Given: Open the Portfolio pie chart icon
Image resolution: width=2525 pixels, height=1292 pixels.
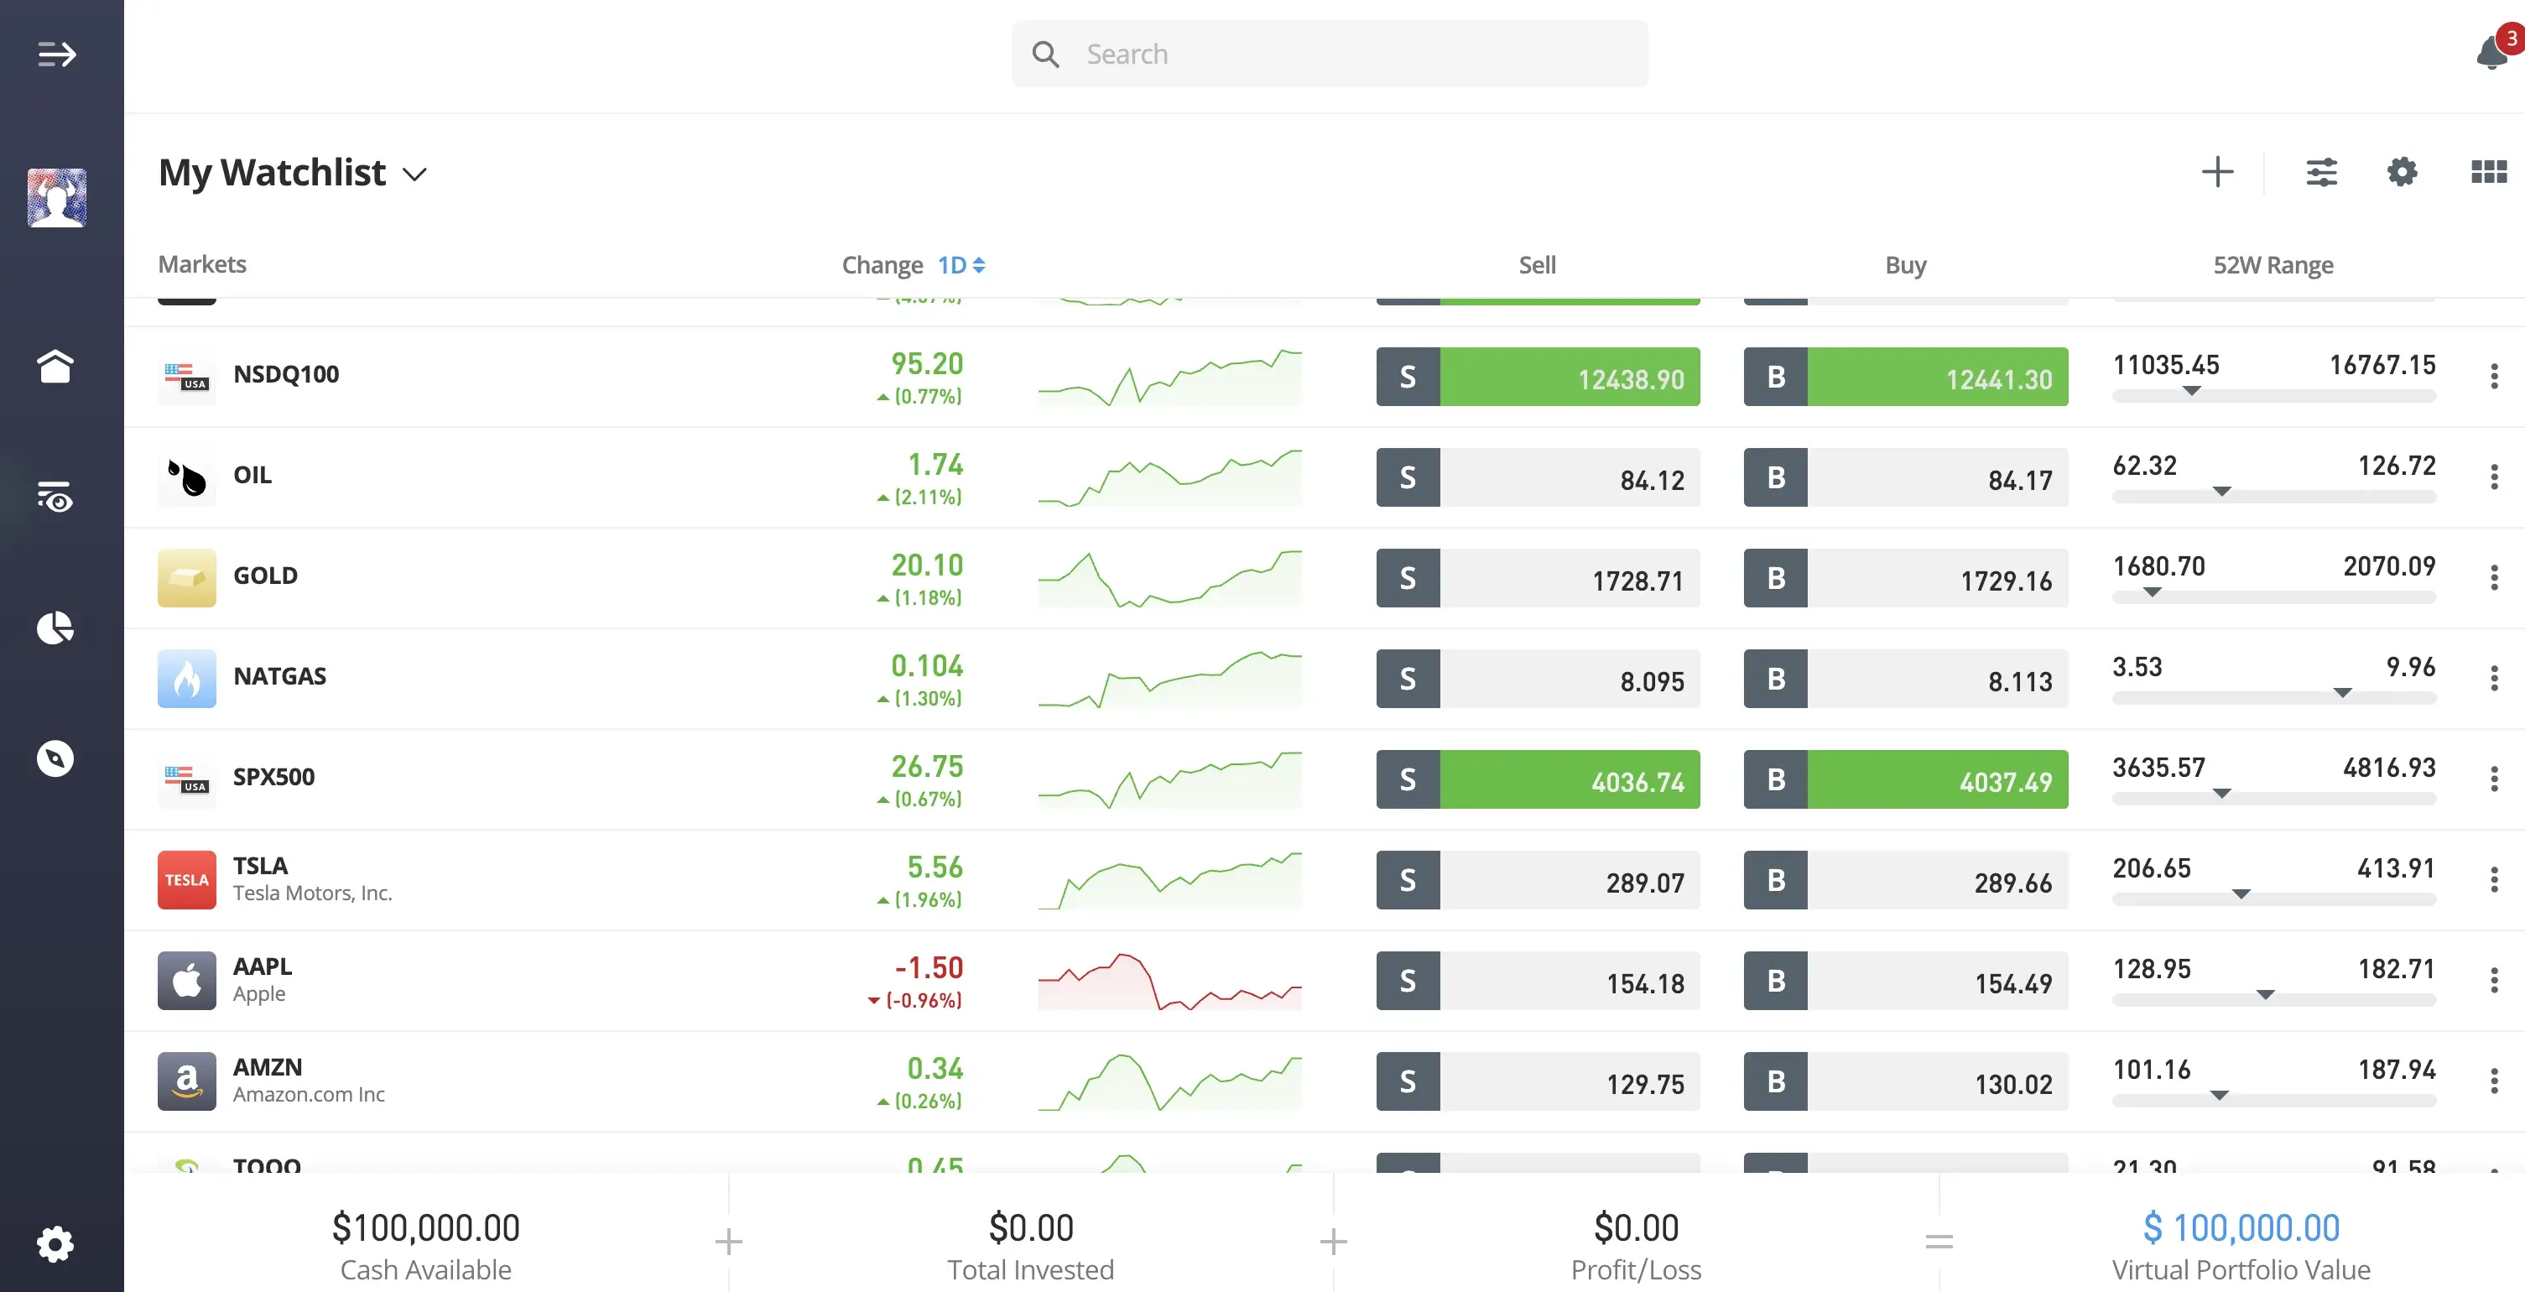Looking at the screenshot, I should click(55, 628).
